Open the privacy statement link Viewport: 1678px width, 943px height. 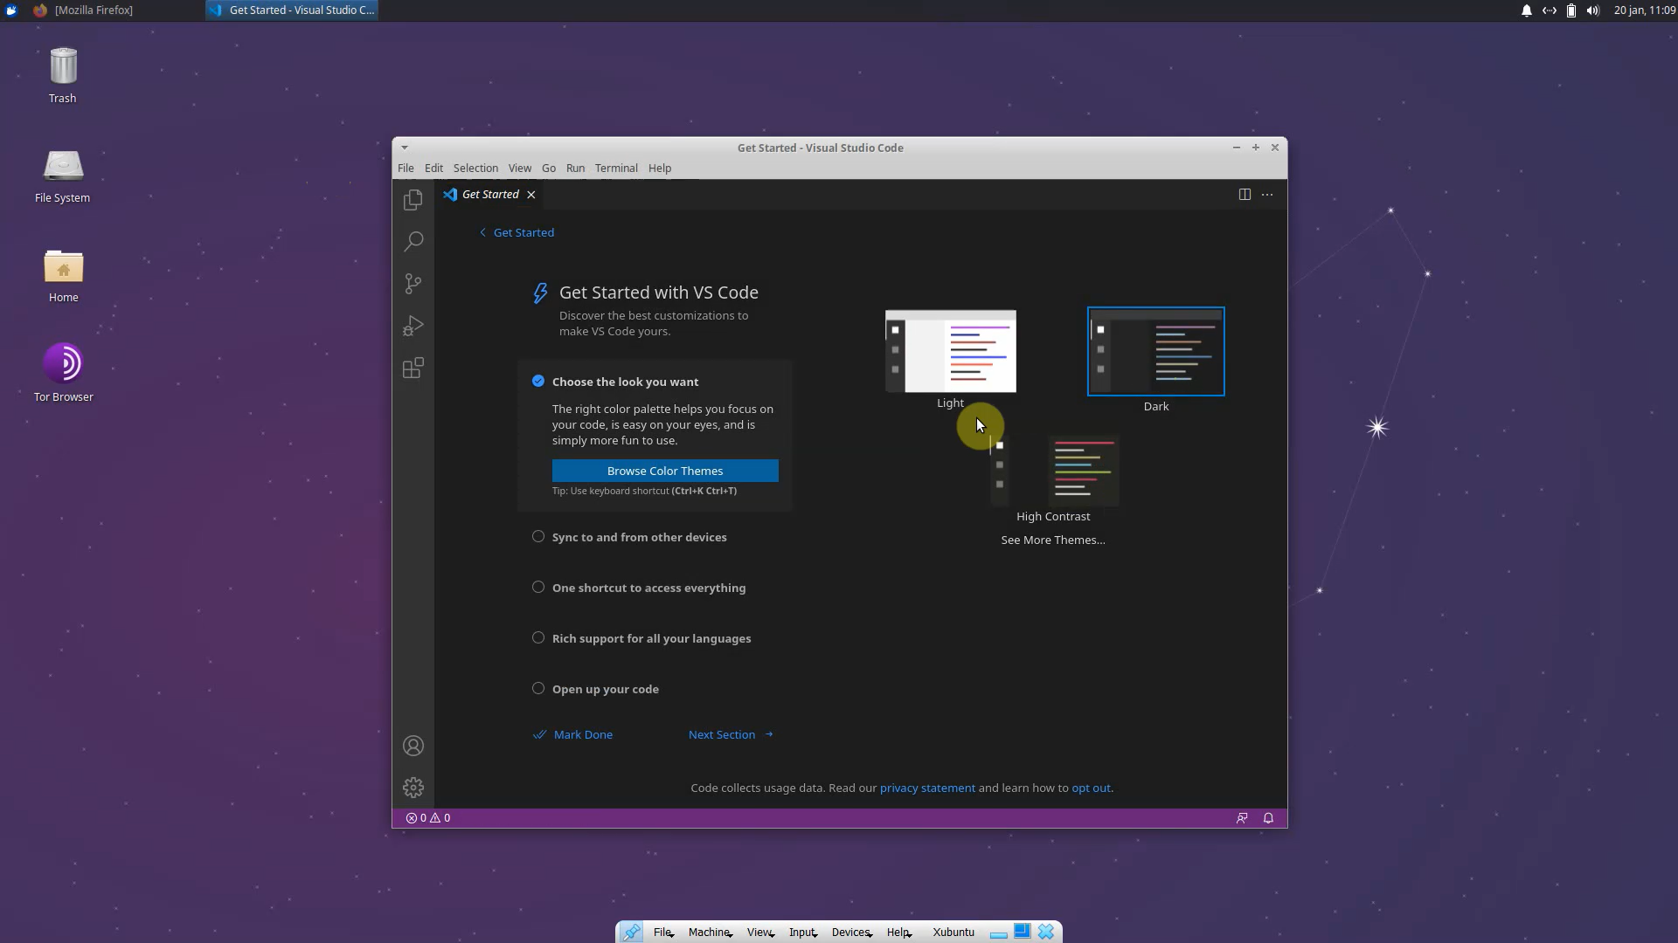[x=927, y=787]
